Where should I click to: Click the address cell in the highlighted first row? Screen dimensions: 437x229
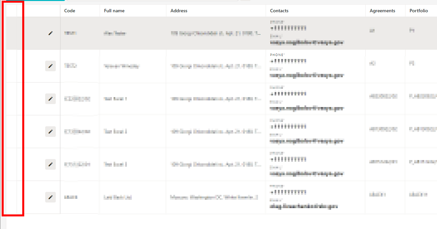[216, 33]
